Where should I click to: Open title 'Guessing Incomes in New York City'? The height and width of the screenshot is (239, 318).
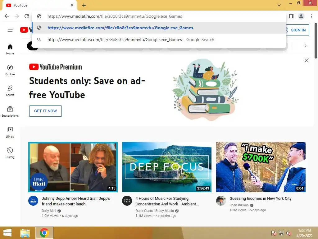[x=261, y=199]
